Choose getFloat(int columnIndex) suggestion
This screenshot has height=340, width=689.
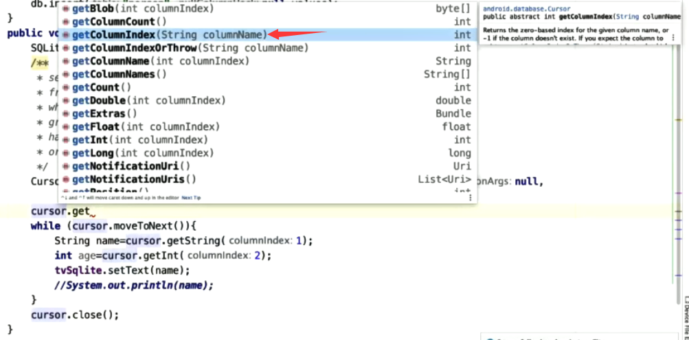pos(267,127)
